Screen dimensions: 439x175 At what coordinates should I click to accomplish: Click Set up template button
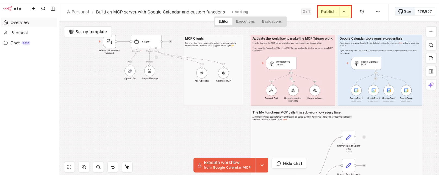pos(88,32)
